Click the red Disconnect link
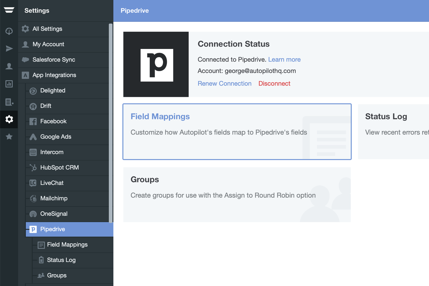 coord(274,84)
